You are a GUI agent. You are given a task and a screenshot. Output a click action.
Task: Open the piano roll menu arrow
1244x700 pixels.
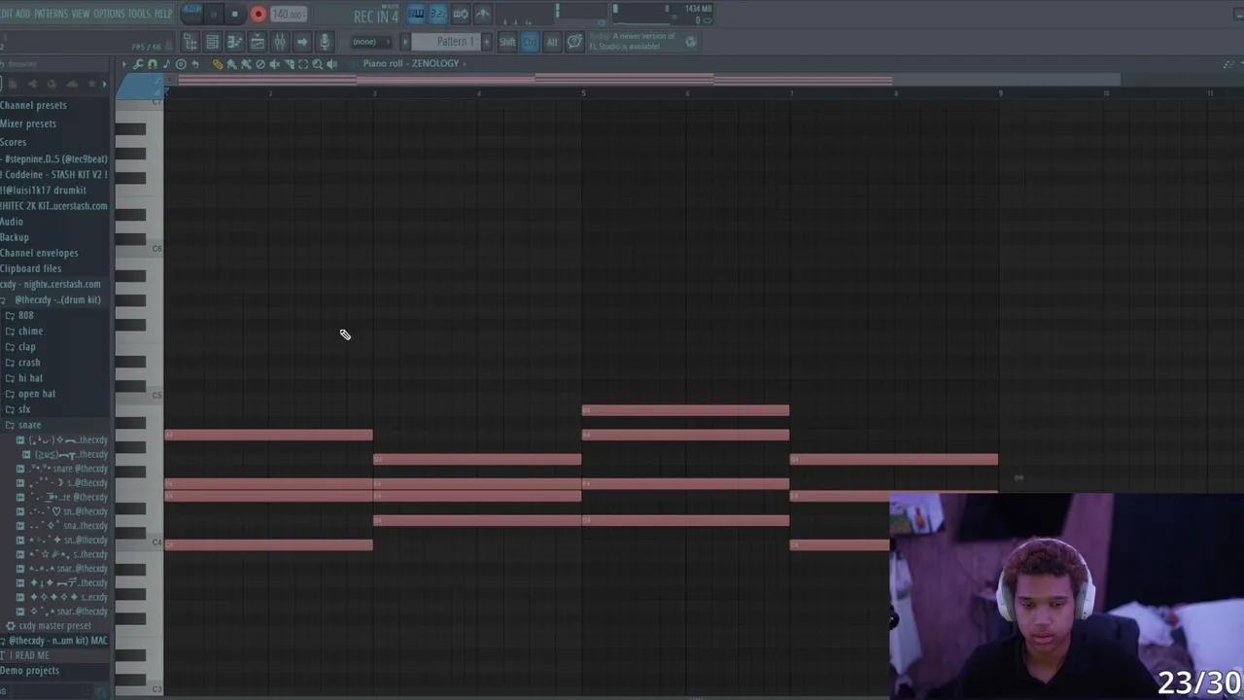pyautogui.click(x=123, y=64)
